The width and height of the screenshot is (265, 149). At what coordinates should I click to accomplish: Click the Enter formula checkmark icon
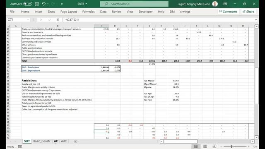point(50,20)
